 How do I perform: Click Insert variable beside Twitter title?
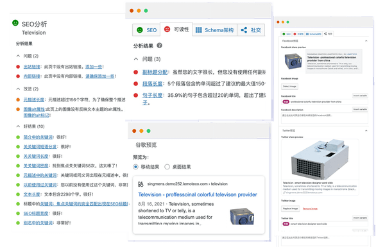360,217
